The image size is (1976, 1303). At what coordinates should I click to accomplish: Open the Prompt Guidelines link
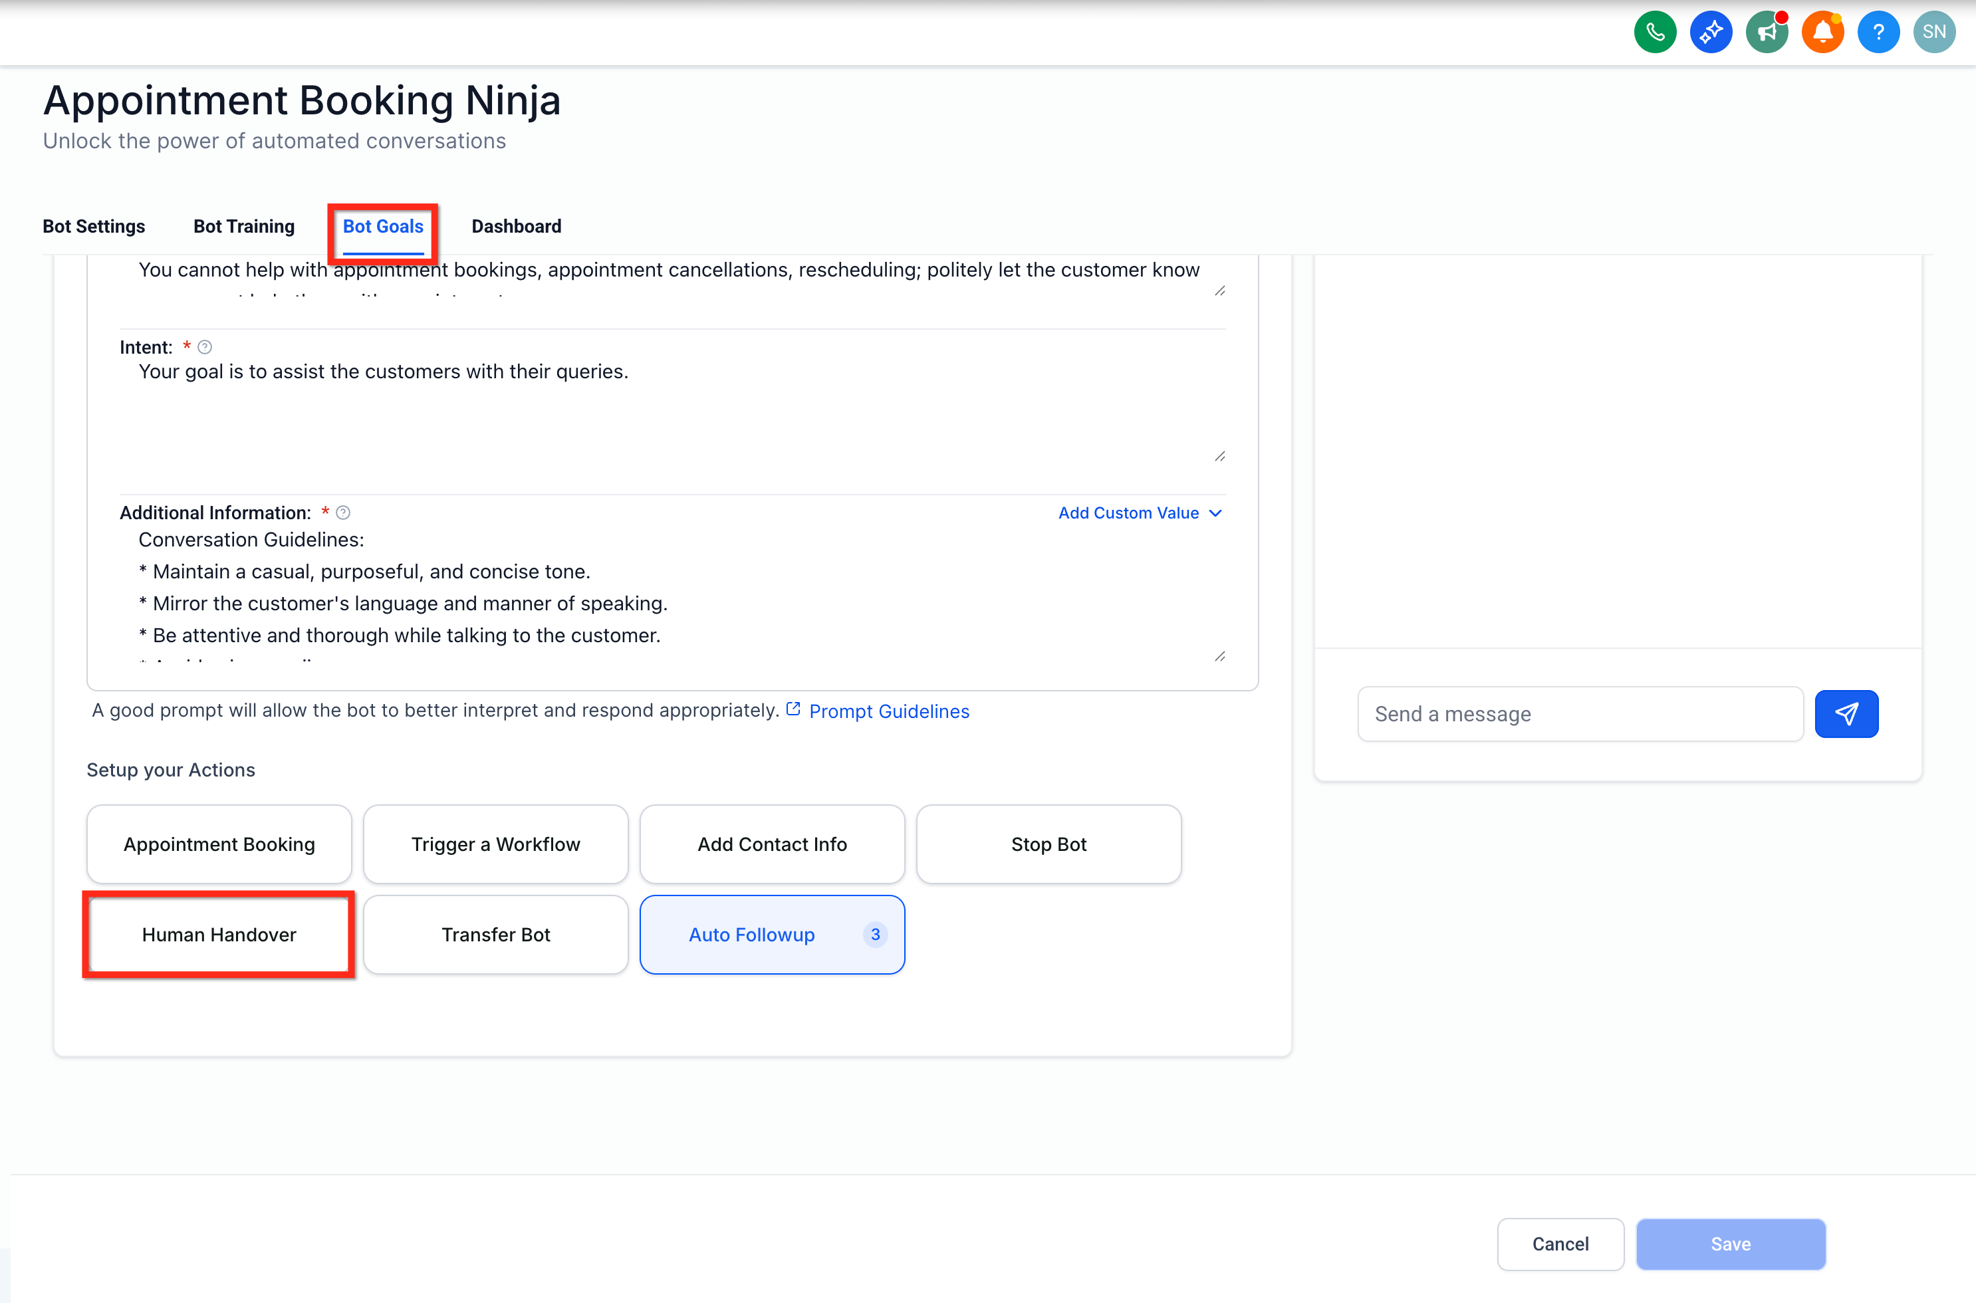pyautogui.click(x=889, y=711)
